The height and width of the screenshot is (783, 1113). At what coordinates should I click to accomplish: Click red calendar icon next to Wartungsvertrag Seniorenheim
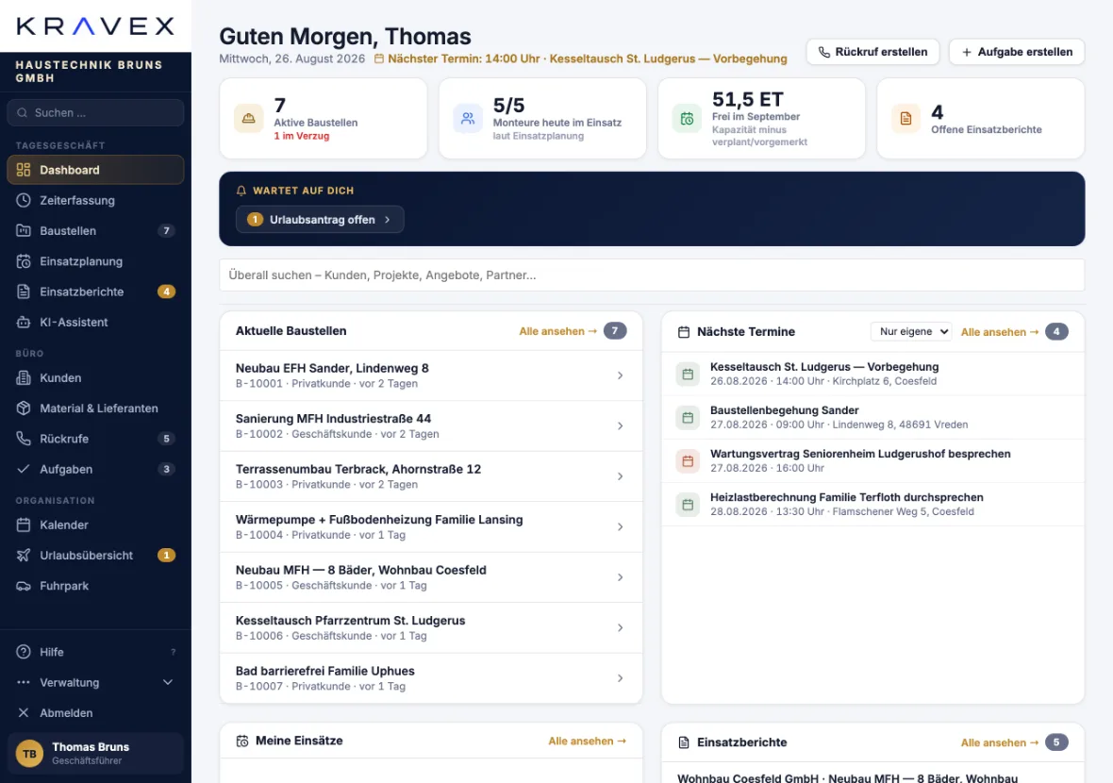[687, 460]
